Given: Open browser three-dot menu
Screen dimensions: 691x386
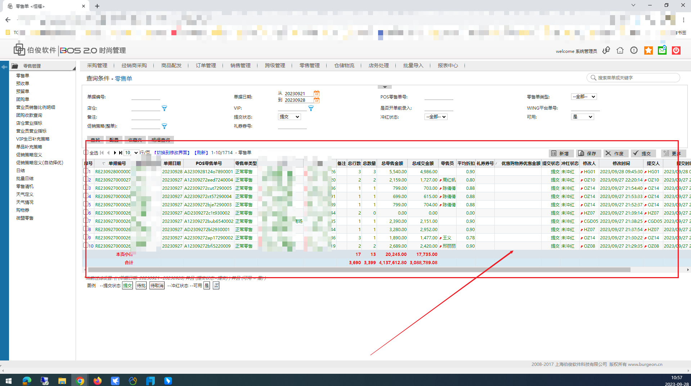Looking at the screenshot, I should coord(683,20).
